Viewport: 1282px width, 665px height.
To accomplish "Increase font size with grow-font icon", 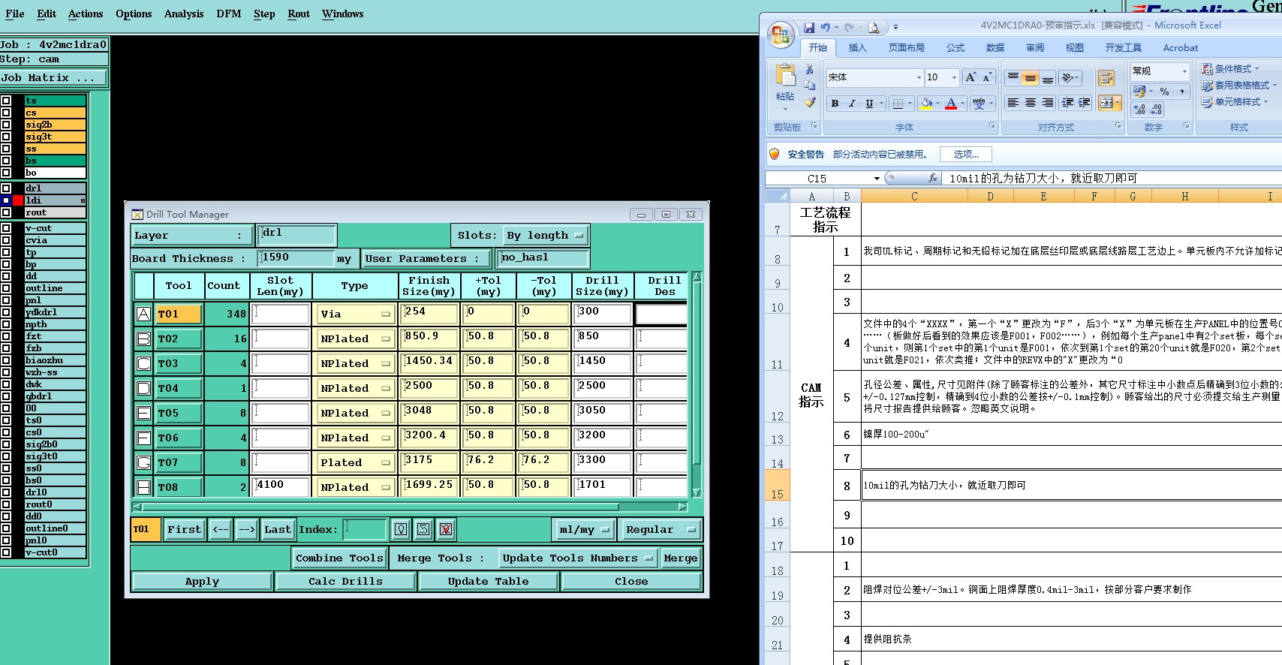I will click(971, 77).
